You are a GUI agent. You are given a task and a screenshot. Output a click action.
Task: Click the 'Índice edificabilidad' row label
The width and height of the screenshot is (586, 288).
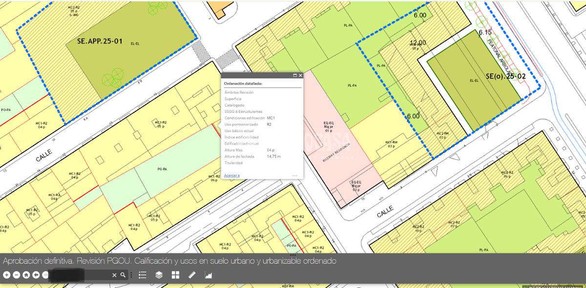[242, 137]
